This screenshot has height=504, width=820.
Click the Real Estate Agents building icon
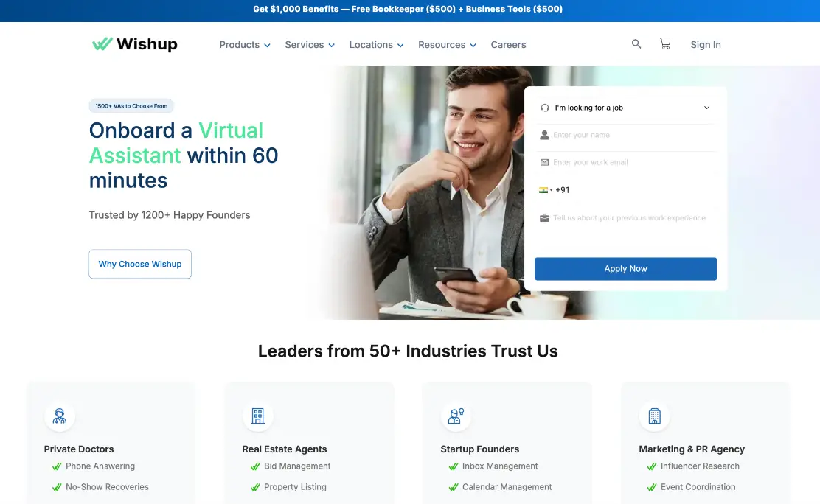pos(257,416)
